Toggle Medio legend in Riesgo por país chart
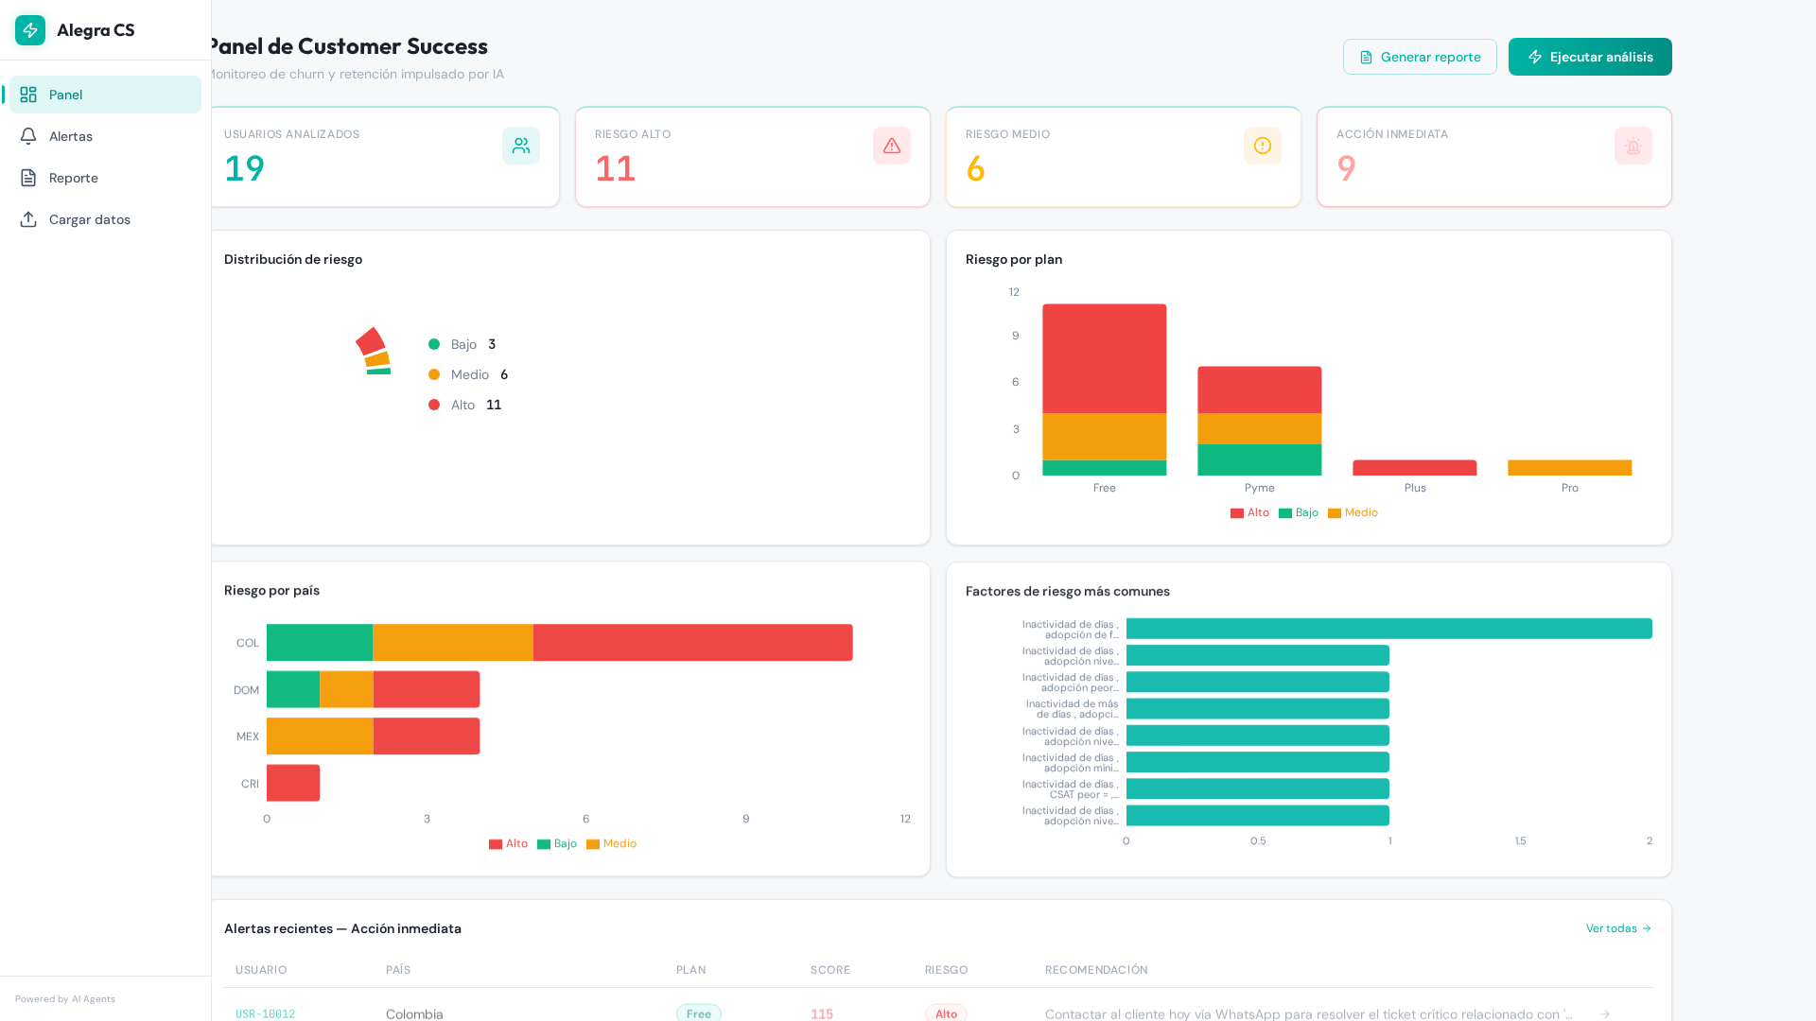 (611, 843)
